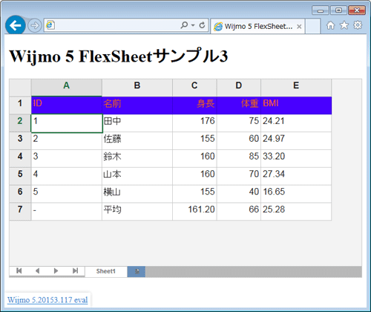Click the ID header cell
The height and width of the screenshot is (312, 371).
(67, 105)
